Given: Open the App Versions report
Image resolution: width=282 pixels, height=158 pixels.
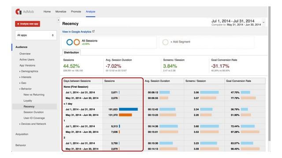Looking at the screenshot, I should 27,65.
